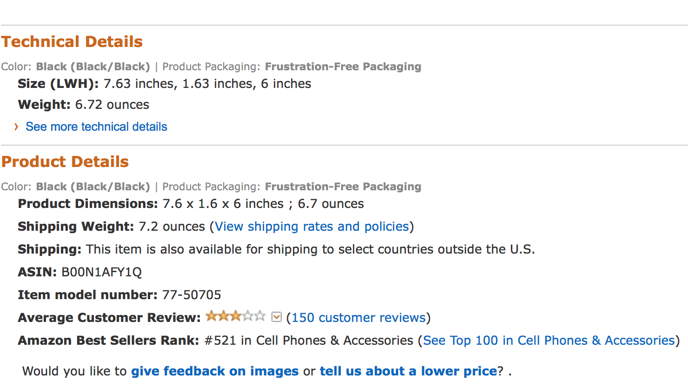Click the orange chevron beside technical details link

point(16,127)
